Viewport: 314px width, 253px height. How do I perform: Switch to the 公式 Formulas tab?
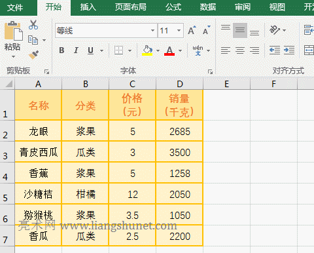tap(173, 7)
